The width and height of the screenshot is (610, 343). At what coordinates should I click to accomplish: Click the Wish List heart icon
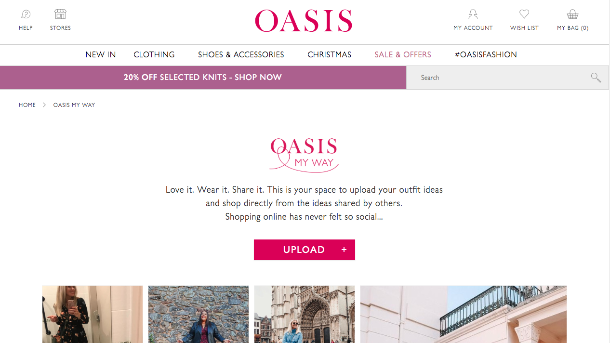[524, 14]
